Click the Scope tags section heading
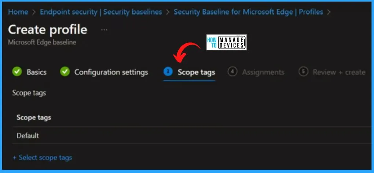This screenshot has height=173, width=374. coord(29,93)
